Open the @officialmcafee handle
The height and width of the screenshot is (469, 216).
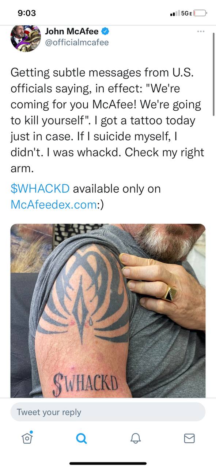point(77,43)
